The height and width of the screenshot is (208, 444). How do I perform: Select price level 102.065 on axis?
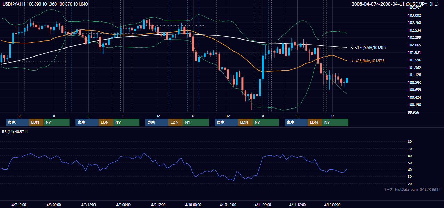[x=414, y=45]
